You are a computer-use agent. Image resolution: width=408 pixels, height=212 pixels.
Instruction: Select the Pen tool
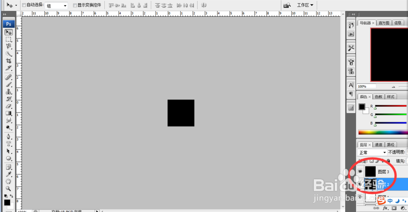9,137
